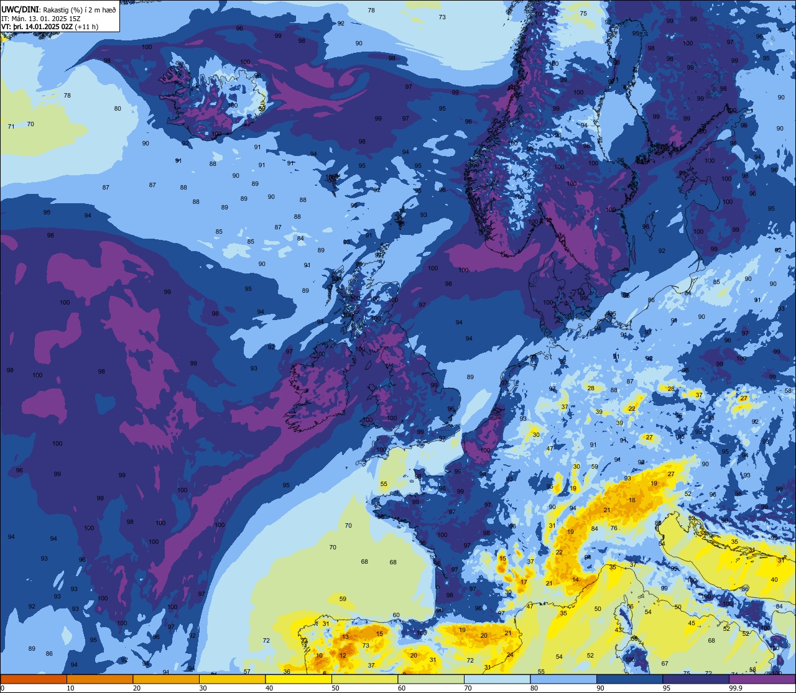This screenshot has width=796, height=693.
Task: Click the map value 76 in northern Italy
Action: click(x=614, y=528)
